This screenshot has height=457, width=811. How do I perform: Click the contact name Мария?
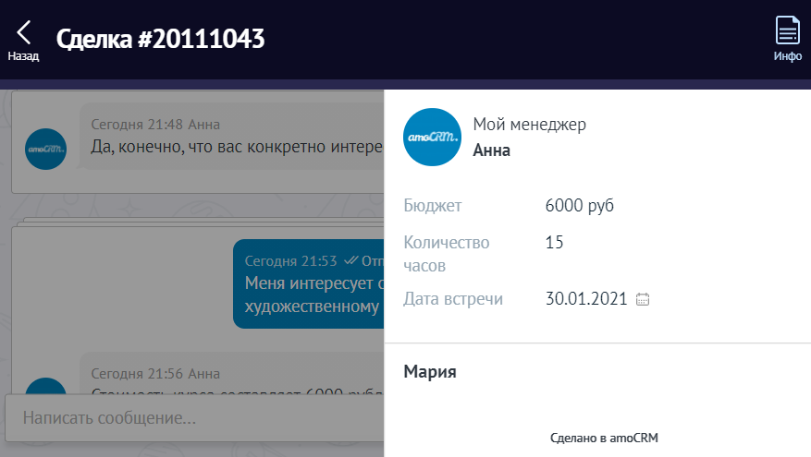pos(430,372)
